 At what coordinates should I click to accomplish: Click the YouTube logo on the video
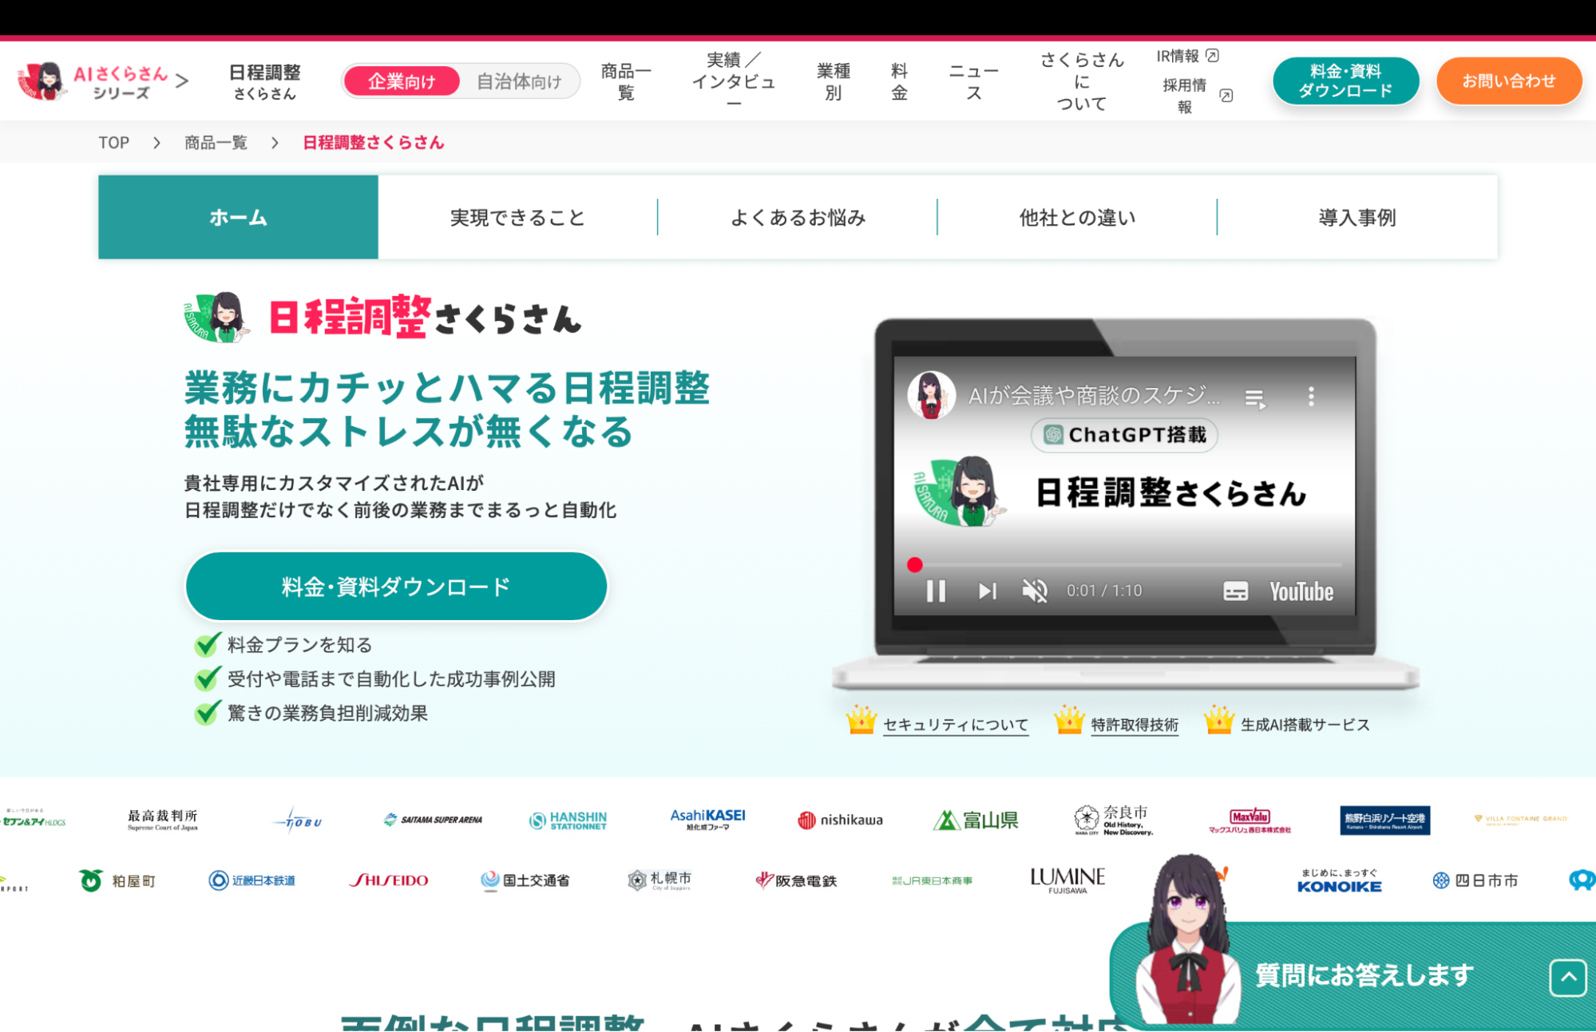point(1300,591)
